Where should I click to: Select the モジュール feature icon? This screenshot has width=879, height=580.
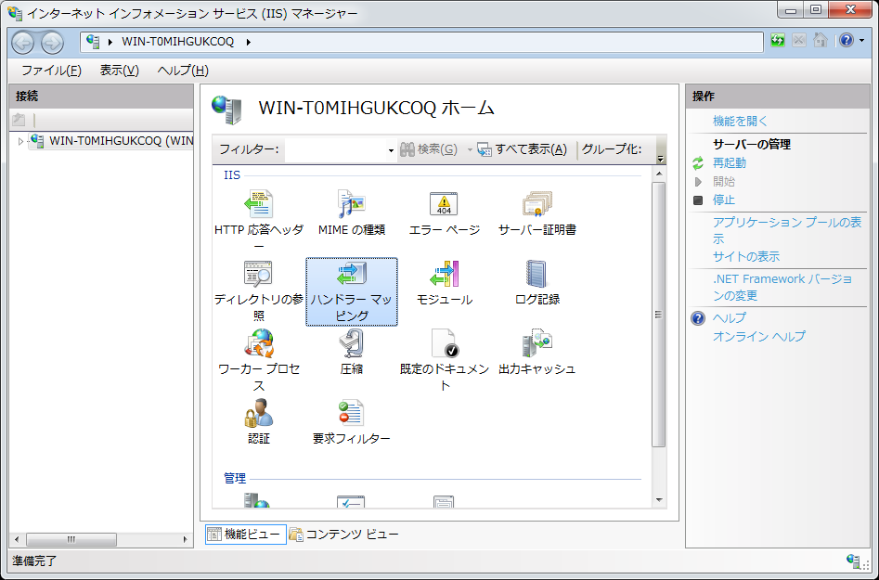444,275
